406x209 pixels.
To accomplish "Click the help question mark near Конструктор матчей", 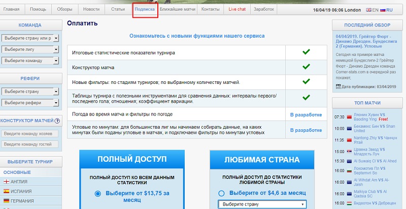I will pyautogui.click(x=57, y=121).
